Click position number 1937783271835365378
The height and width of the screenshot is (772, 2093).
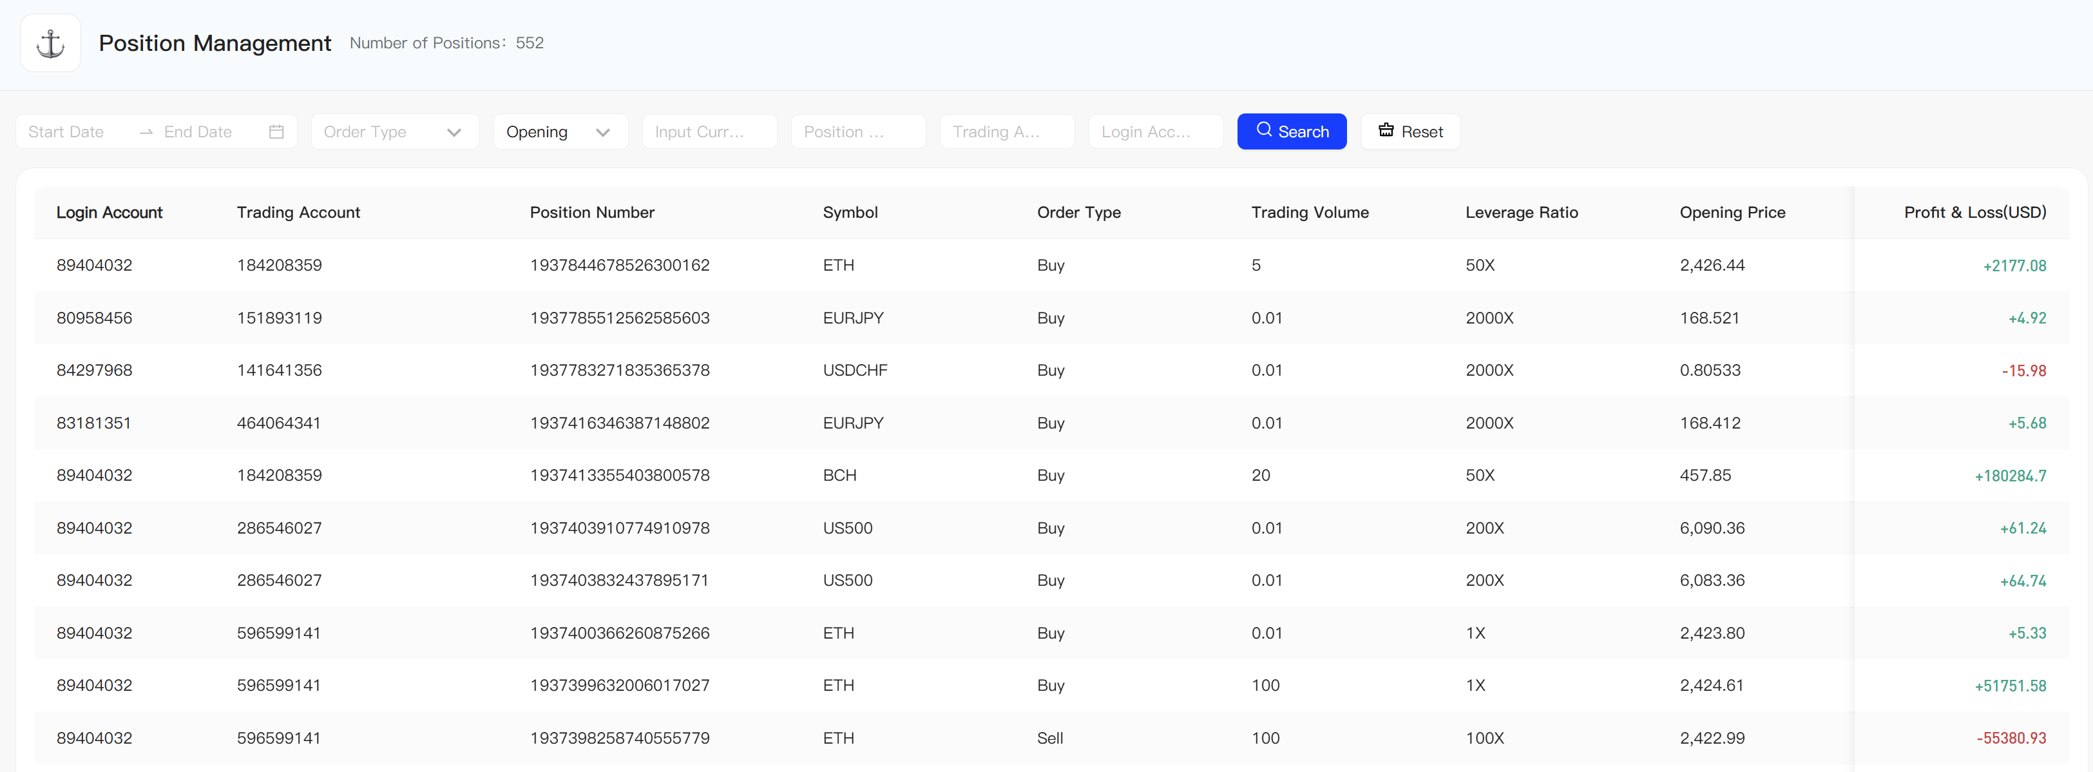pyautogui.click(x=619, y=370)
